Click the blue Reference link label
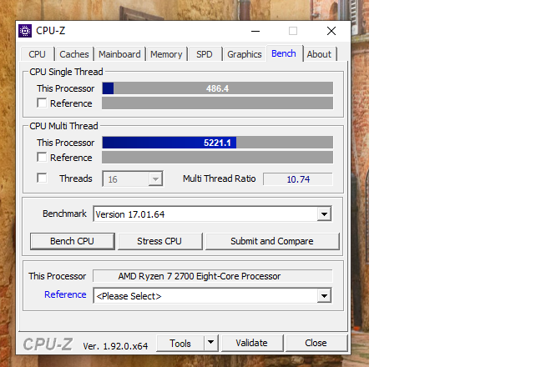Screen dimensions: 536x367 pyautogui.click(x=65, y=294)
